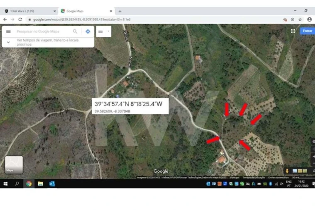
Task: Open the Google Maps hamburger menu
Action: [8, 32]
